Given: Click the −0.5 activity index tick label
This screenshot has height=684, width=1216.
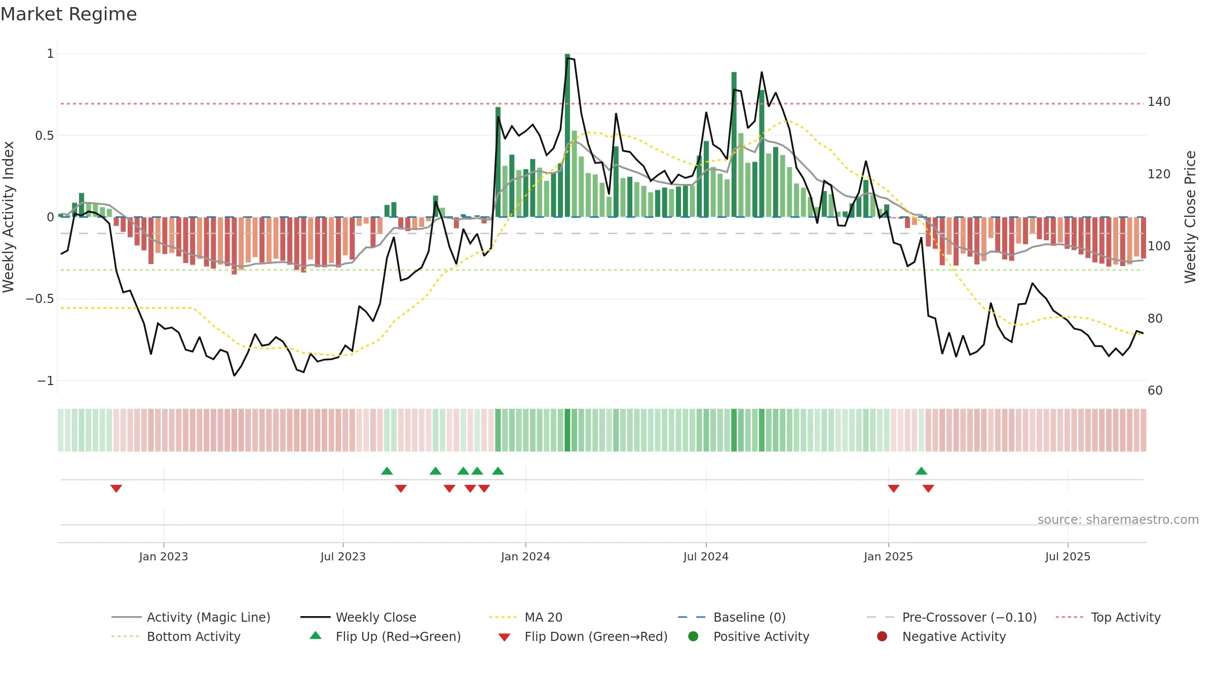Looking at the screenshot, I should coord(40,298).
